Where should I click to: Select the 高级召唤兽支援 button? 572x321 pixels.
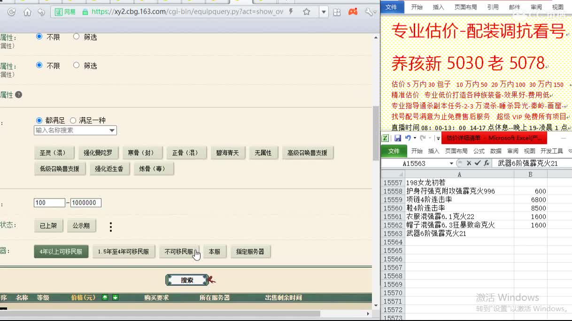pos(308,153)
